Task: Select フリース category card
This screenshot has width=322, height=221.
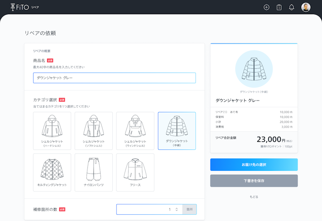Action: [135, 173]
